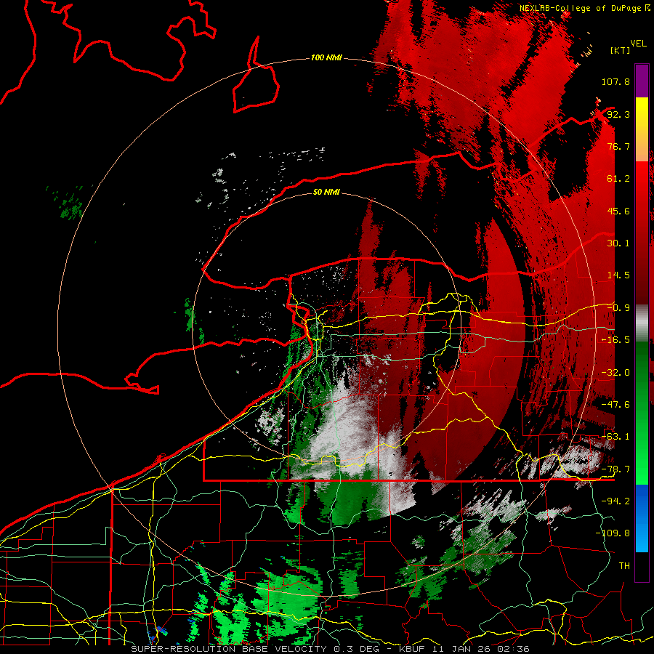This screenshot has width=654, height=654.
Task: Click the -16.5 value on velocity scale
Action: [615, 340]
